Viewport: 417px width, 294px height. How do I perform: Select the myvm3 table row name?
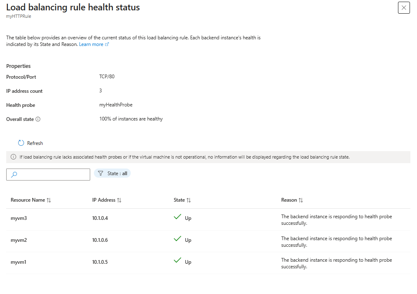click(19, 218)
